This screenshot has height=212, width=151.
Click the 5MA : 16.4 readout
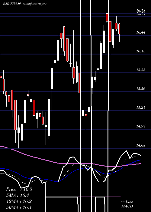click(18, 195)
